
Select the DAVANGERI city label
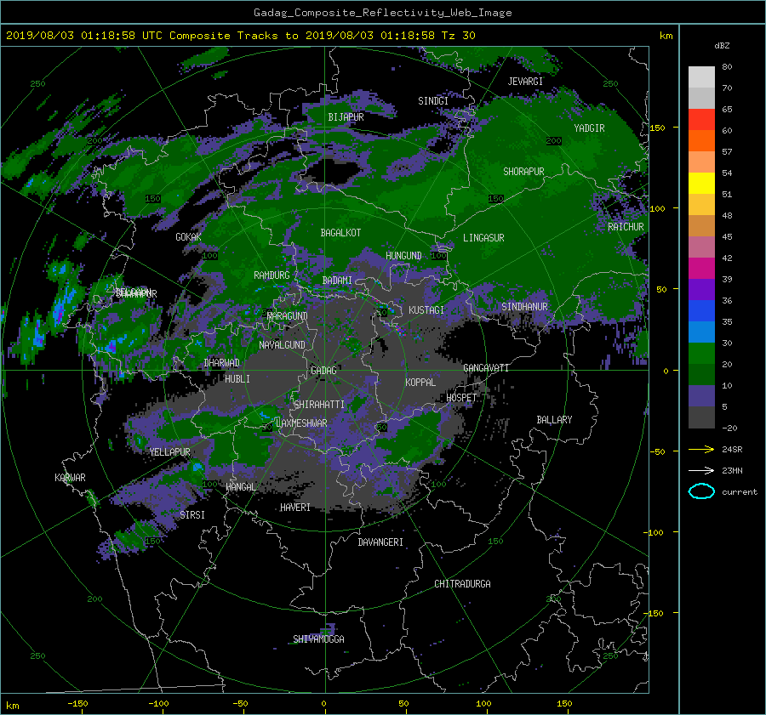point(380,542)
